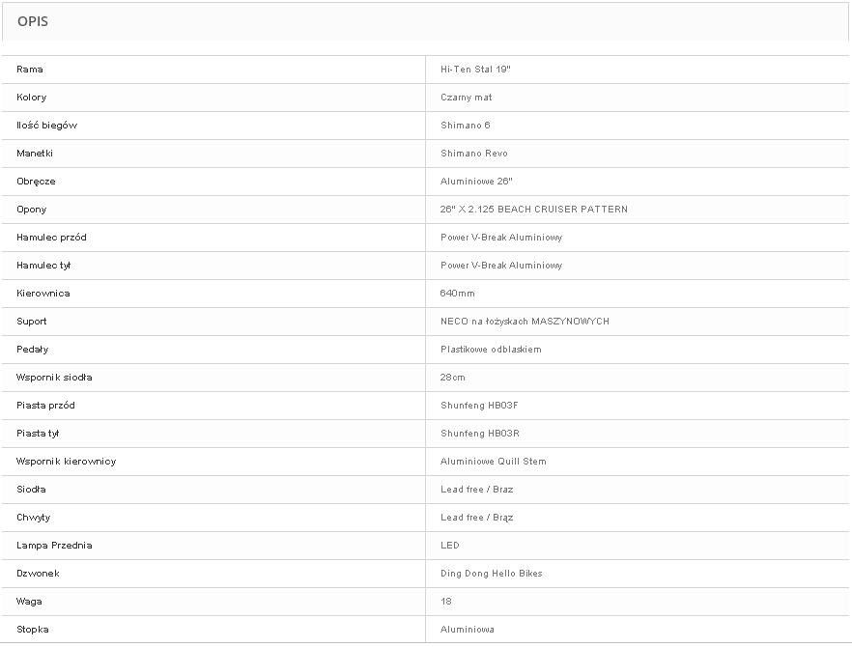852x647 pixels.
Task: Click the Manetki row label
Action: (35, 154)
